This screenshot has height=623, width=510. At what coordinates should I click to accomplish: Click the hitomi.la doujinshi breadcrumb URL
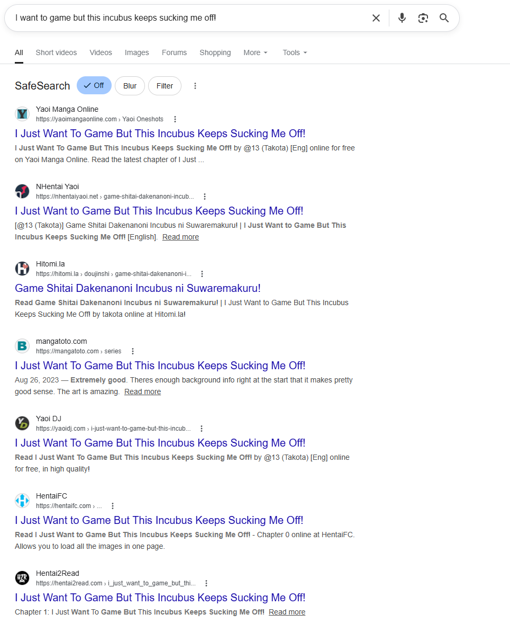click(114, 274)
